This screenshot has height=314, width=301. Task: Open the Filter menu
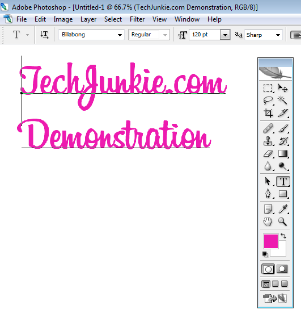(x=137, y=19)
